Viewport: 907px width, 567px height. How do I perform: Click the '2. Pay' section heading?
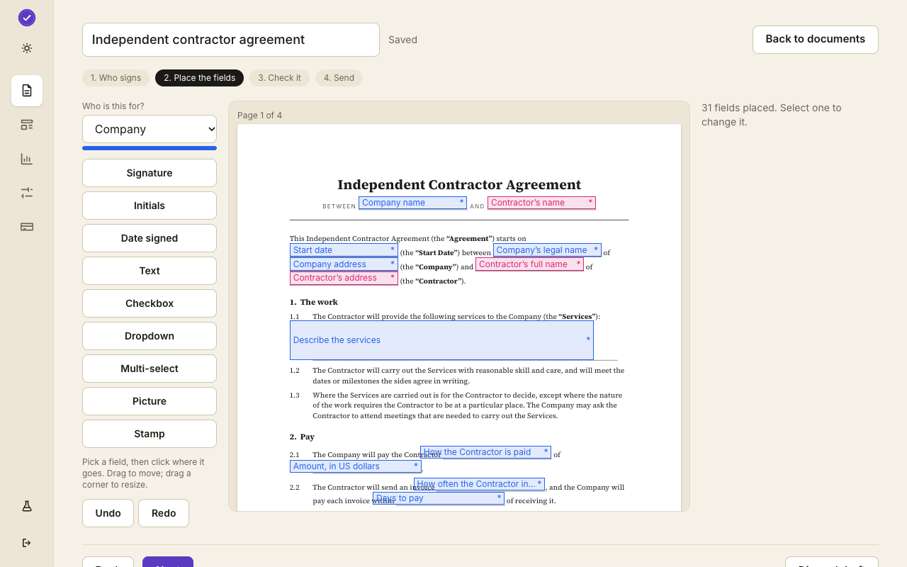(302, 437)
